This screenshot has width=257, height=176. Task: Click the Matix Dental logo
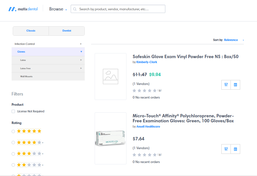(23, 9)
